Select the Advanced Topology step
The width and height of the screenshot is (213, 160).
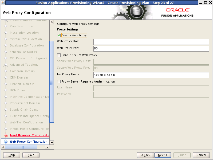(x=24, y=65)
